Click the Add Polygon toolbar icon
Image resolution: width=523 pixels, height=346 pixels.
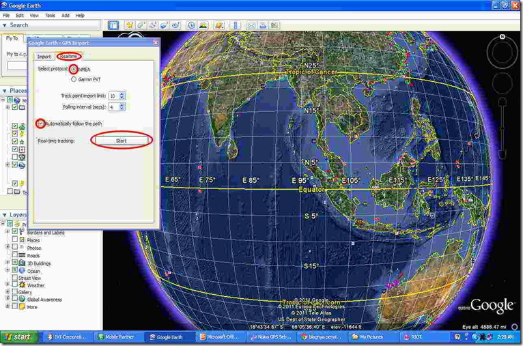click(141, 25)
